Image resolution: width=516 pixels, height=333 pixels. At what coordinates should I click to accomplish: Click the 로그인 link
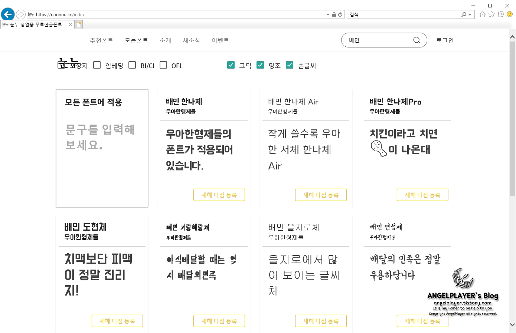[x=445, y=40]
